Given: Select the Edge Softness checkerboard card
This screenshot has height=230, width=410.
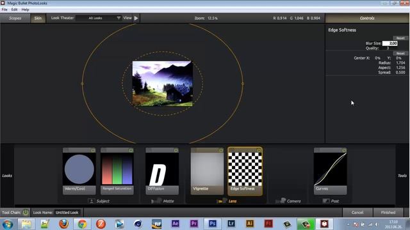Looking at the screenshot, I should click(x=245, y=171).
